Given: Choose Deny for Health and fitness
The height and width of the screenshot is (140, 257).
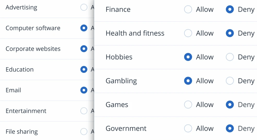Looking at the screenshot, I should 230,33.
